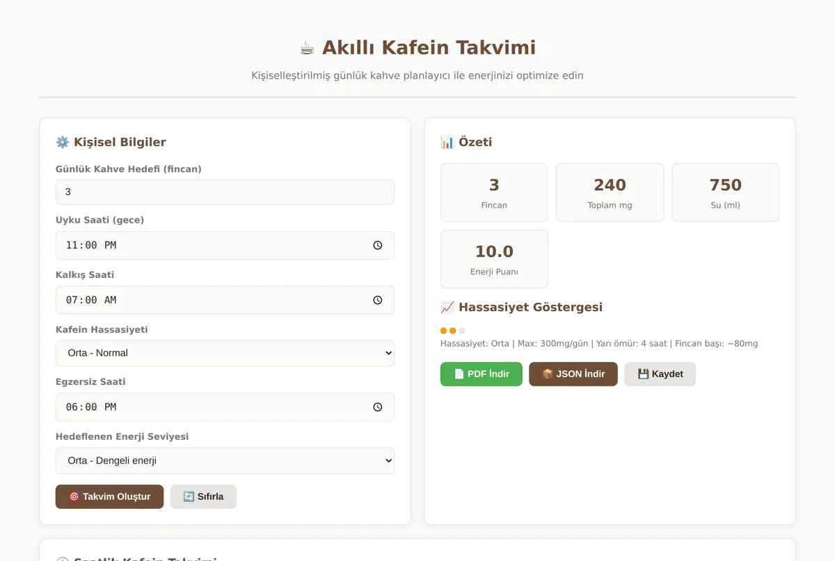
Task: Click the coffee cup icon in page title
Action: [x=307, y=48]
